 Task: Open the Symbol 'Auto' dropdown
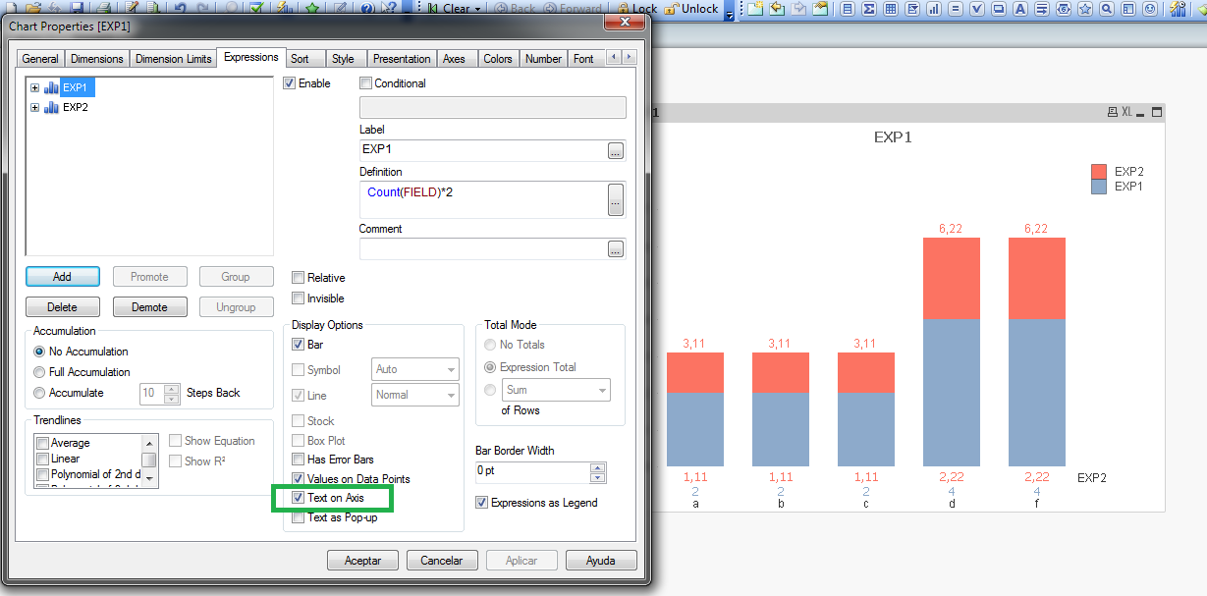tap(415, 369)
